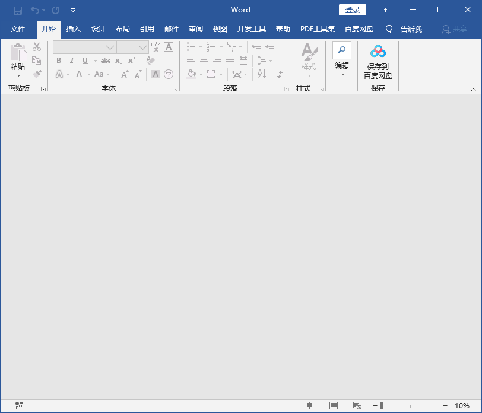
Task: Click the 登录 sign-in button
Action: 352,9
